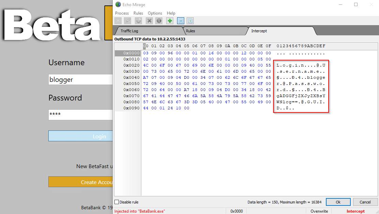Focus the masked Password input field
379x214 pixels.
coord(81,114)
